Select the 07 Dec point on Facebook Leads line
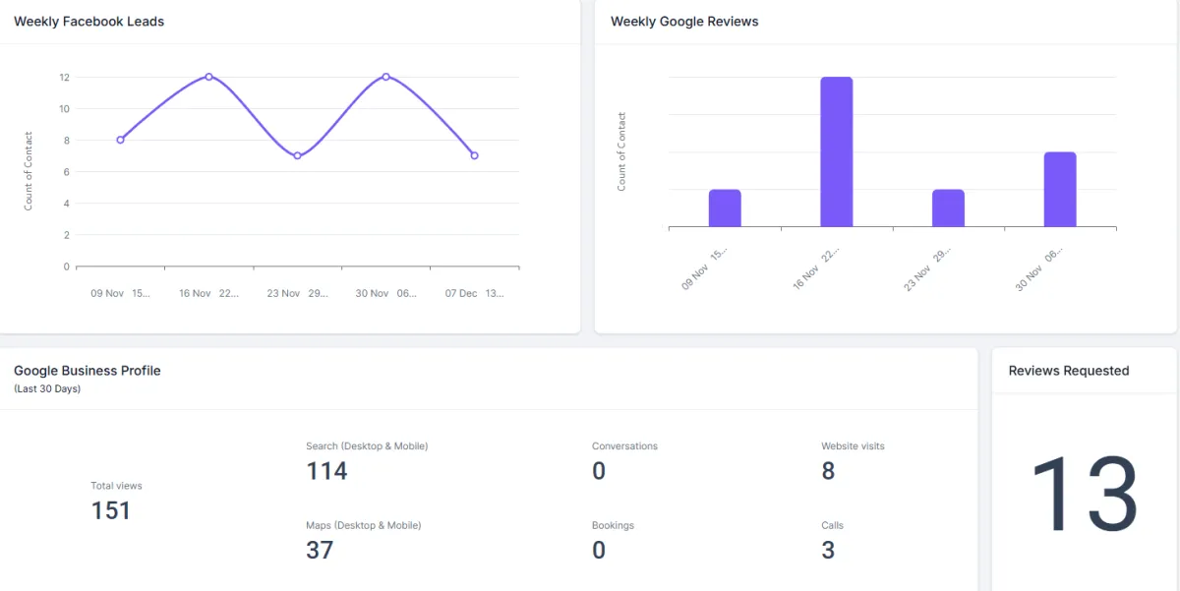The width and height of the screenshot is (1180, 591). pyautogui.click(x=474, y=155)
